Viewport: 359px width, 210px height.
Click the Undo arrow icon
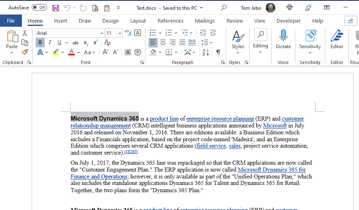pos(67,8)
